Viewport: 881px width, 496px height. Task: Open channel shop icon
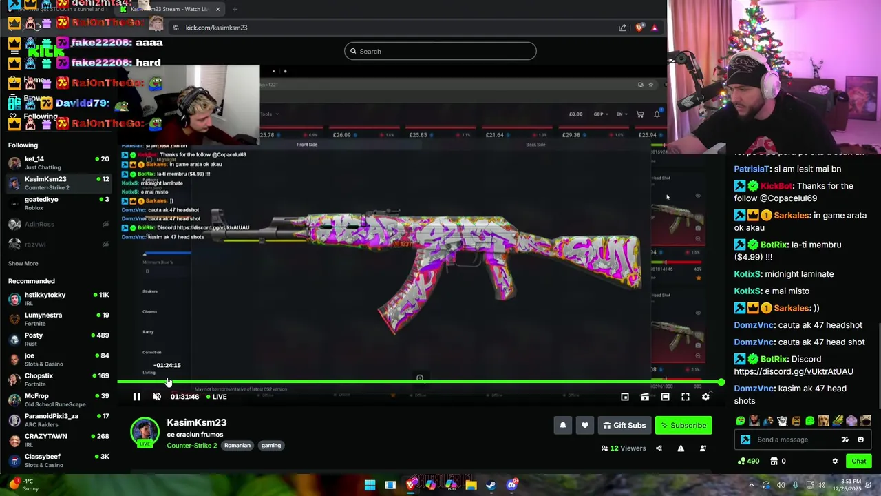[774, 462]
